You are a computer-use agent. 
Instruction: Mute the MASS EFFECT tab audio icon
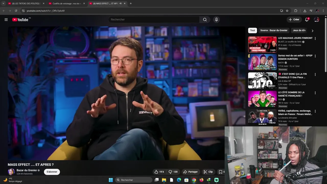(x=120, y=4)
